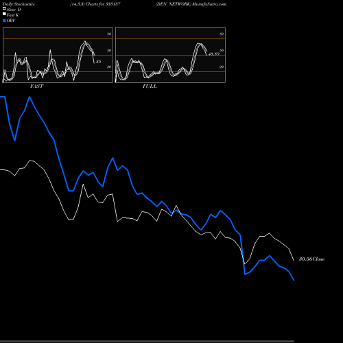Click the 'Fast K' legend label
Screen dimensions: 343x343
13,15
